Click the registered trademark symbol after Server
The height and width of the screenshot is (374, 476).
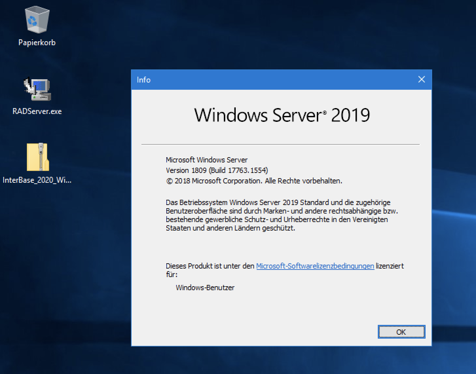pos(325,112)
